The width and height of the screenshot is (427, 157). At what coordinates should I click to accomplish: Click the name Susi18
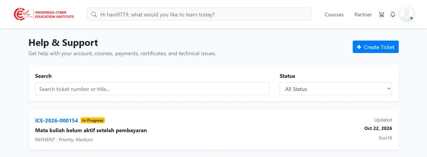[385, 138]
